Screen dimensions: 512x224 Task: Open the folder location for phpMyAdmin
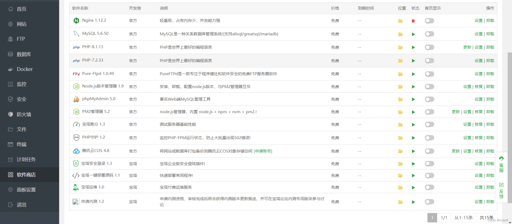[x=400, y=99]
